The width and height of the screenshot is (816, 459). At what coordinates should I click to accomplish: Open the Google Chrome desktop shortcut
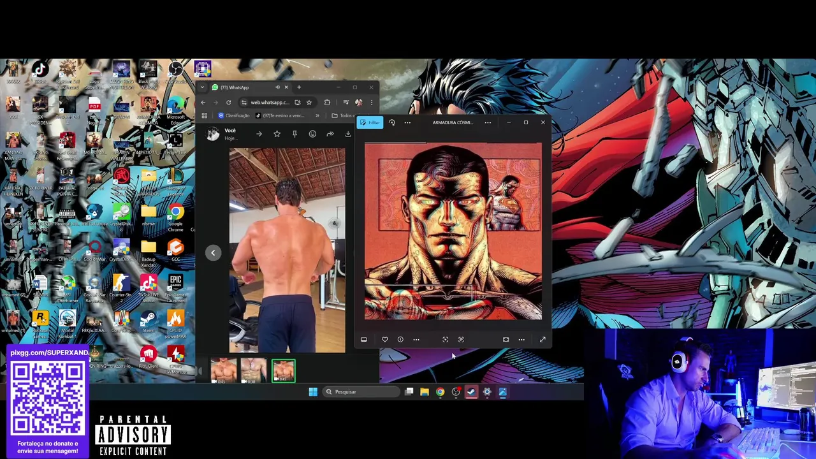pos(175,217)
